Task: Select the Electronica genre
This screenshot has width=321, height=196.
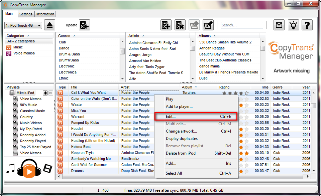Action: pos(68,72)
